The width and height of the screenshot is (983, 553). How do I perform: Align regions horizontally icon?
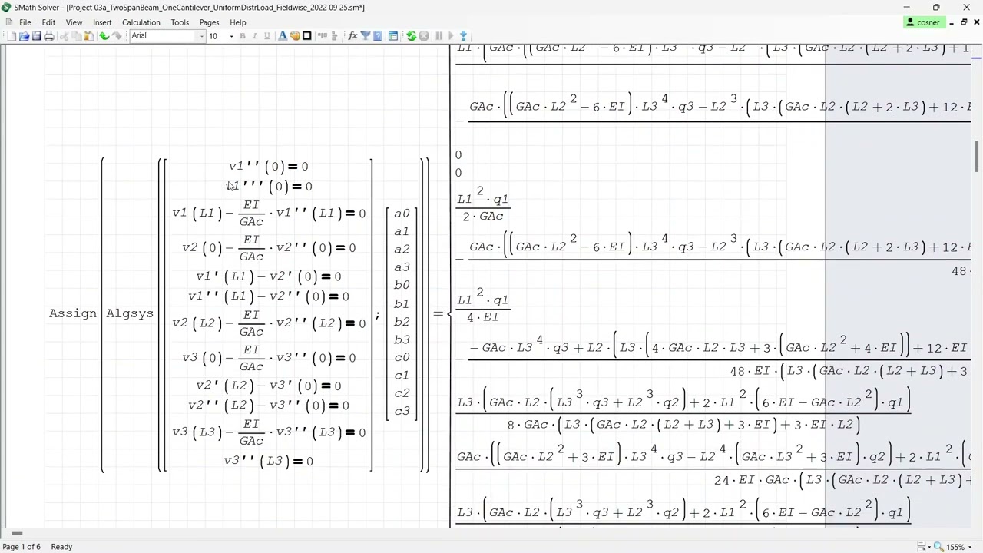click(x=322, y=36)
